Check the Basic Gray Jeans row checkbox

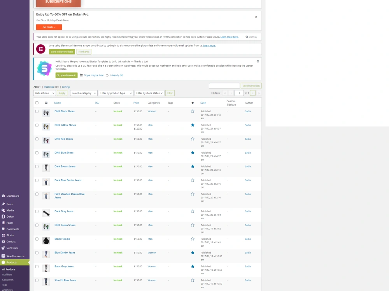[x=37, y=267]
